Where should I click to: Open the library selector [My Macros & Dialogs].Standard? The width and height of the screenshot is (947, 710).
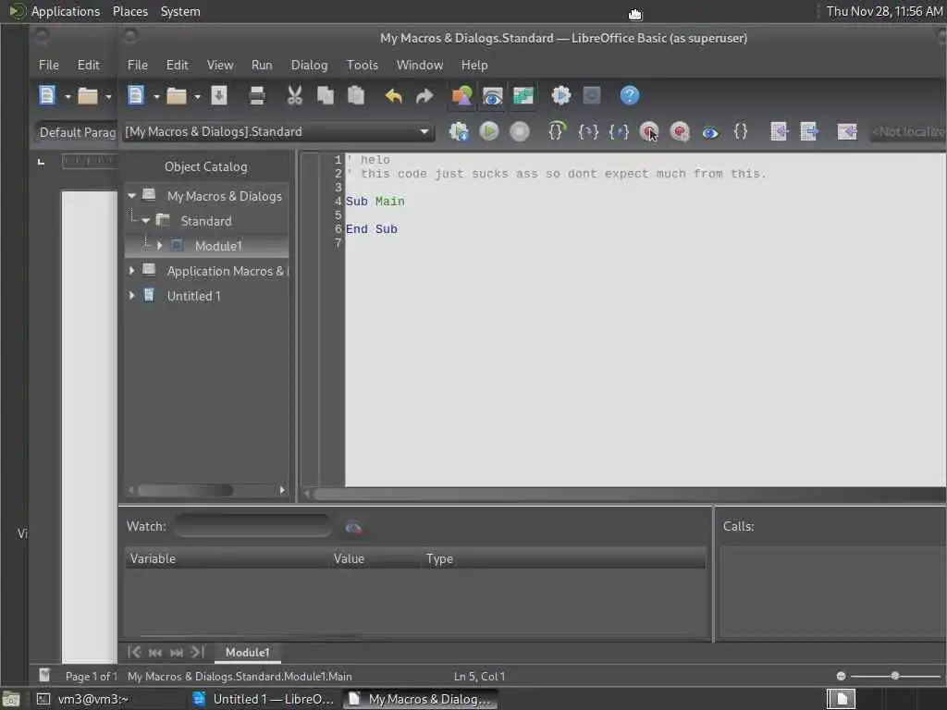[x=277, y=131]
